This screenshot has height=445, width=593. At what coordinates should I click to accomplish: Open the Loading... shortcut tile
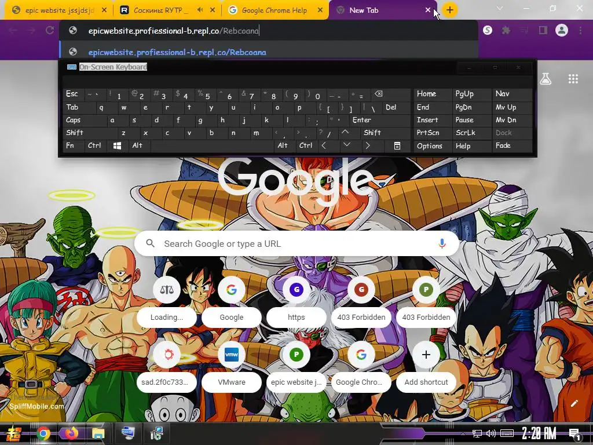pyautogui.click(x=166, y=301)
